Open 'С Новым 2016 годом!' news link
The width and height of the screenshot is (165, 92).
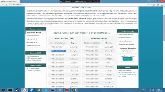(34, 70)
